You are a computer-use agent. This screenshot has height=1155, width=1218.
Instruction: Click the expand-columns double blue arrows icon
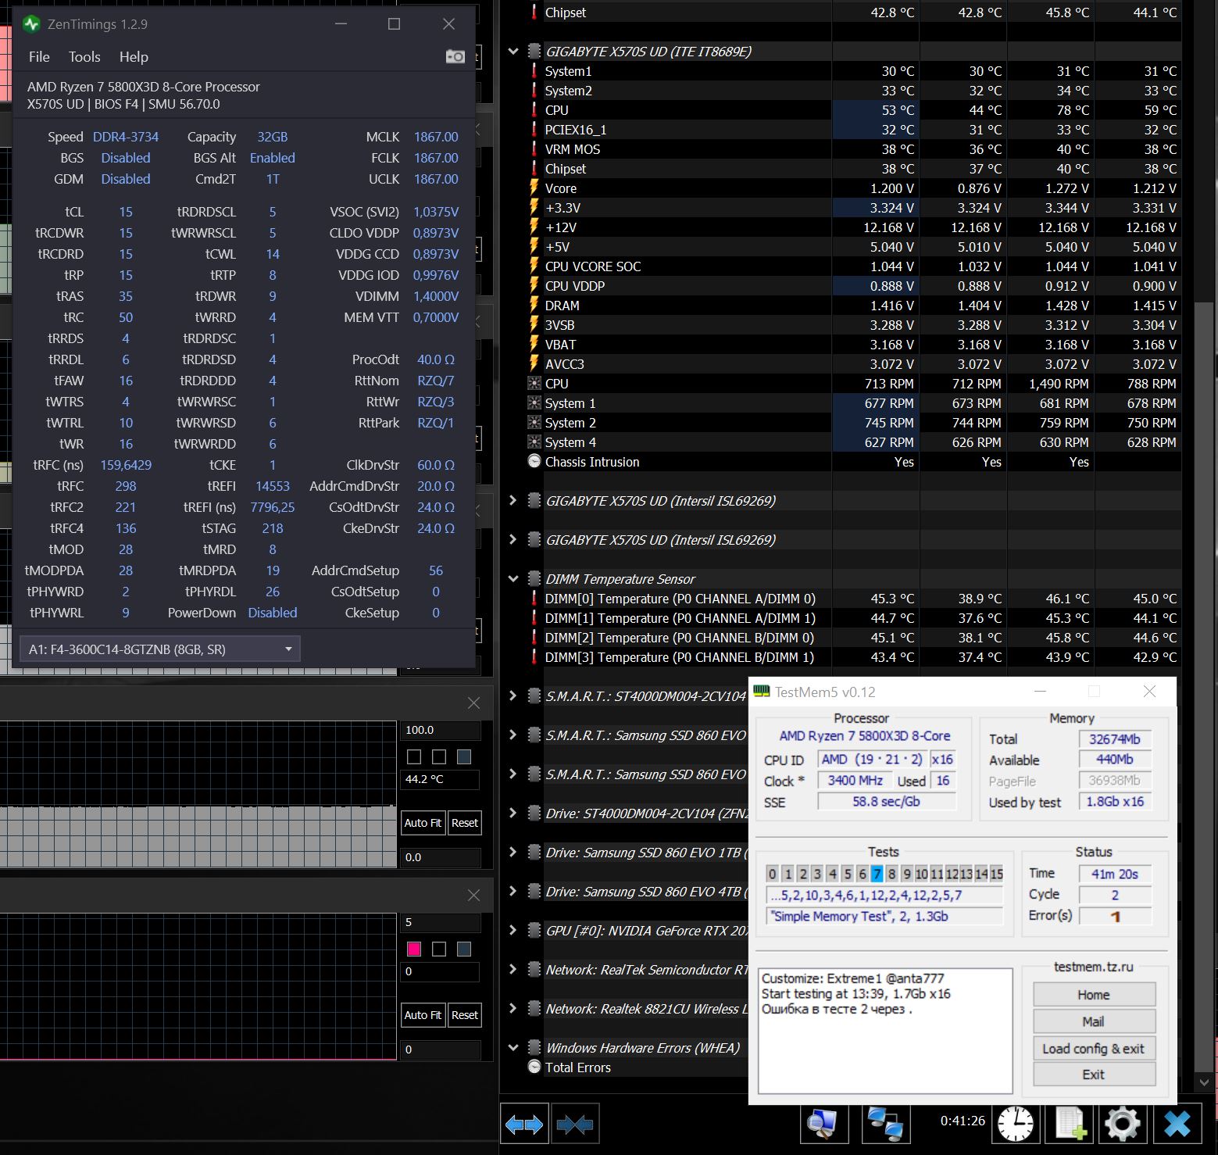point(524,1124)
